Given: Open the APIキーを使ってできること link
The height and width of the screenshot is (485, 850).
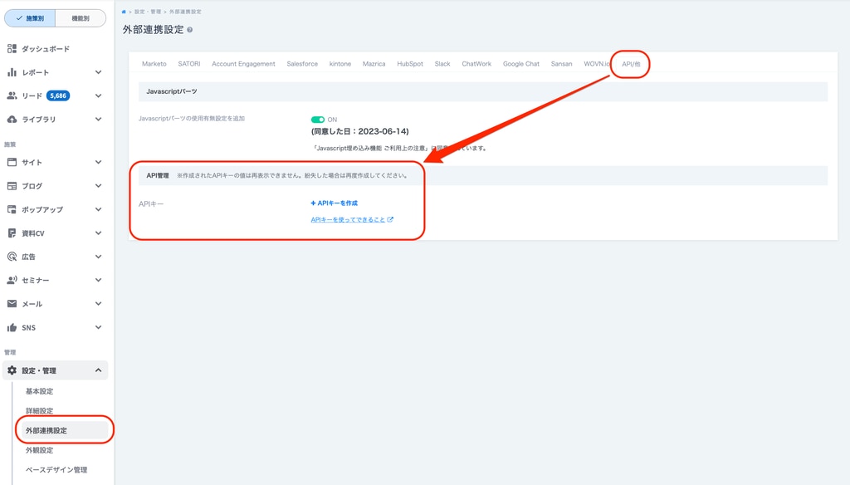Looking at the screenshot, I should tap(348, 220).
